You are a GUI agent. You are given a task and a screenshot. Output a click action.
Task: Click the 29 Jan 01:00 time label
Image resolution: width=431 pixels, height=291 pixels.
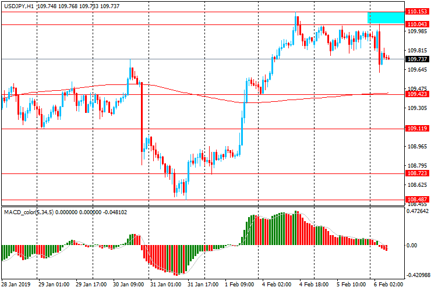pos(54,284)
